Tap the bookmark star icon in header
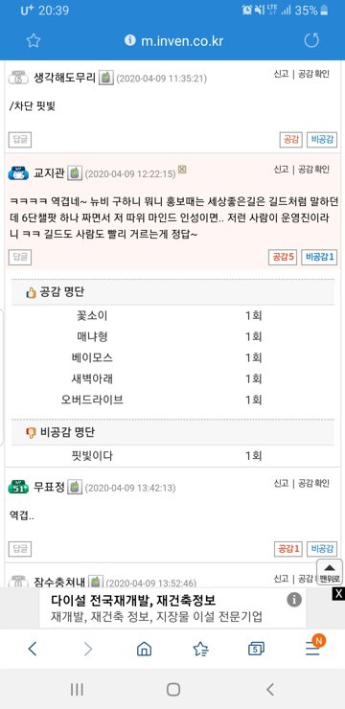This screenshot has width=345, height=709. tap(33, 41)
